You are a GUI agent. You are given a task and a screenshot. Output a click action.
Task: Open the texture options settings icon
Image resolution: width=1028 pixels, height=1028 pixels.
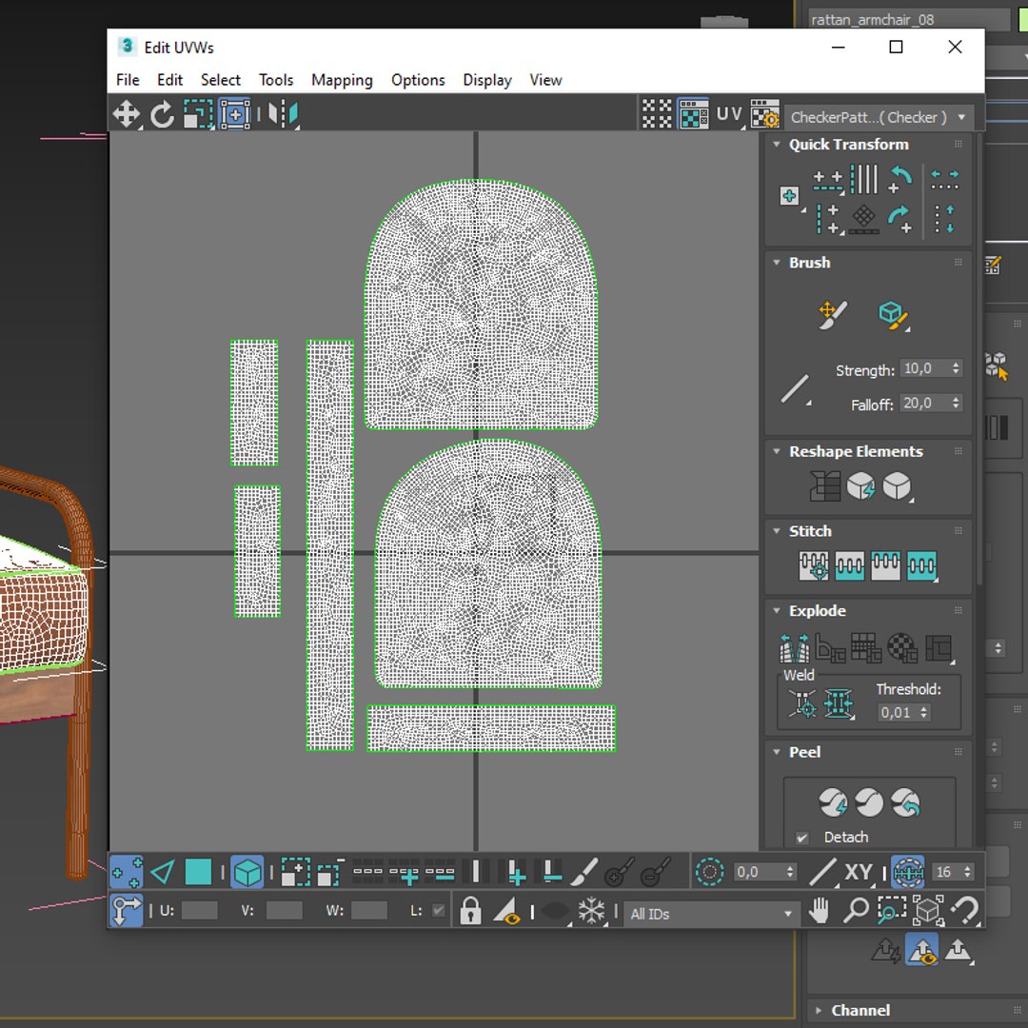[765, 114]
